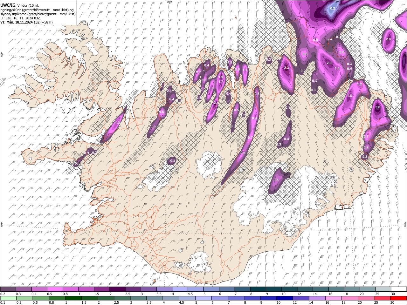The width and height of the screenshot is (407, 305).
Task: Click the light lavender 4 swatch in upper legend row
Action: pyautogui.click(x=179, y=289)
